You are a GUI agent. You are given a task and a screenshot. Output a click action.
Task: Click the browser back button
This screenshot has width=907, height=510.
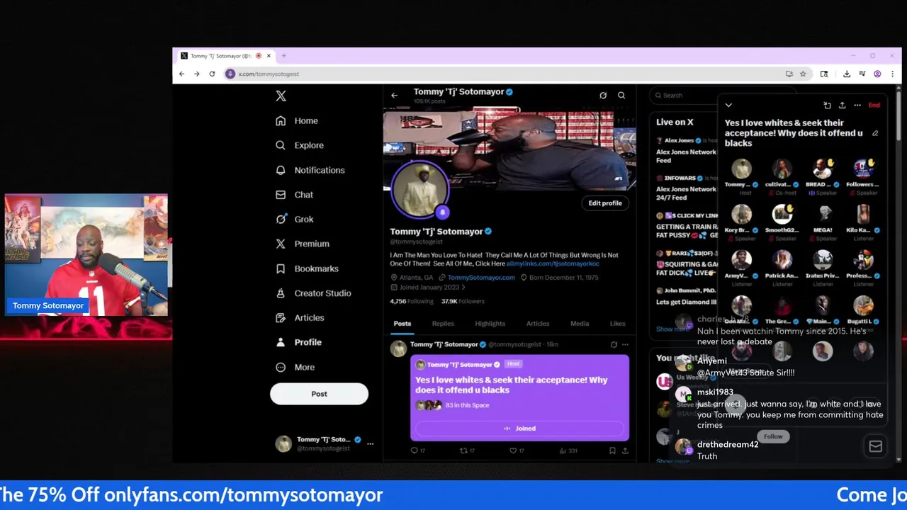click(x=182, y=74)
